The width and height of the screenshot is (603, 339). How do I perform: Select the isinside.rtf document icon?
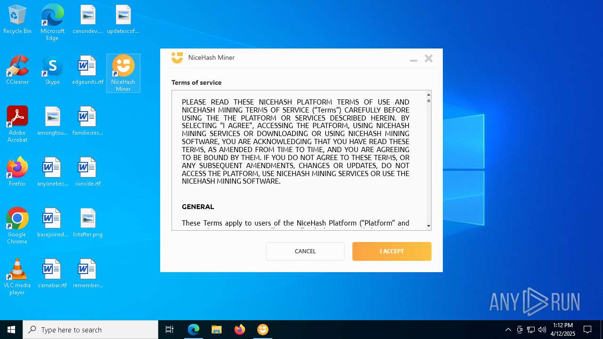(x=88, y=172)
